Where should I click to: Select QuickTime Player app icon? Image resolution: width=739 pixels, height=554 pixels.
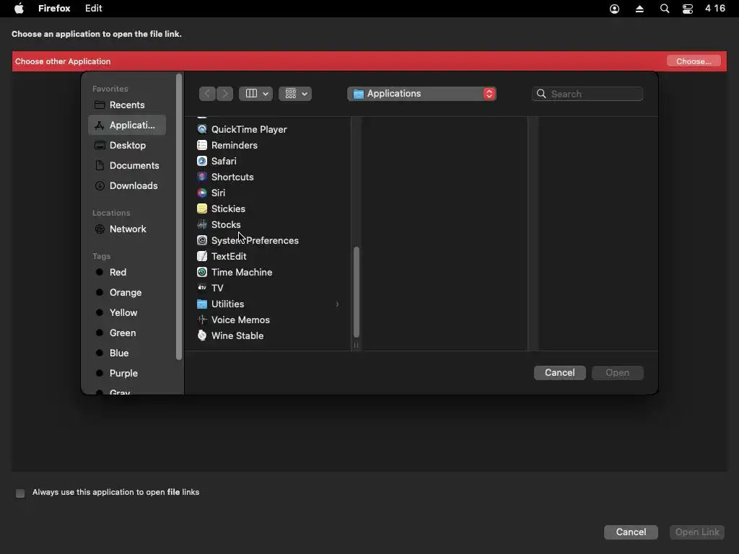click(x=202, y=129)
